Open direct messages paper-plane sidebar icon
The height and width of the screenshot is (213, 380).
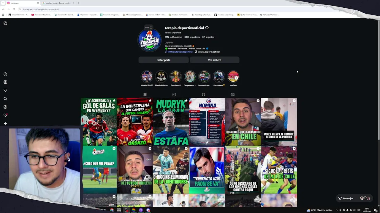(x=5, y=90)
